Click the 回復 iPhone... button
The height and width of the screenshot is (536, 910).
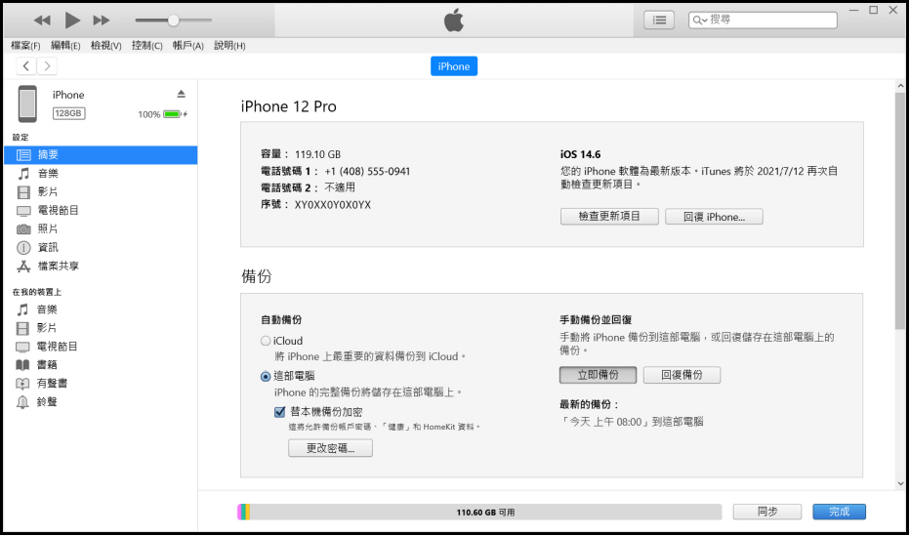pyautogui.click(x=714, y=217)
